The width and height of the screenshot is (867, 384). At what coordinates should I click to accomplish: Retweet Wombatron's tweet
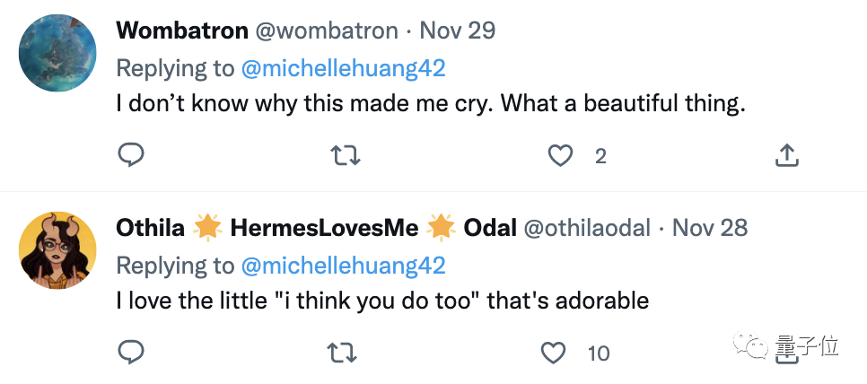[346, 156]
